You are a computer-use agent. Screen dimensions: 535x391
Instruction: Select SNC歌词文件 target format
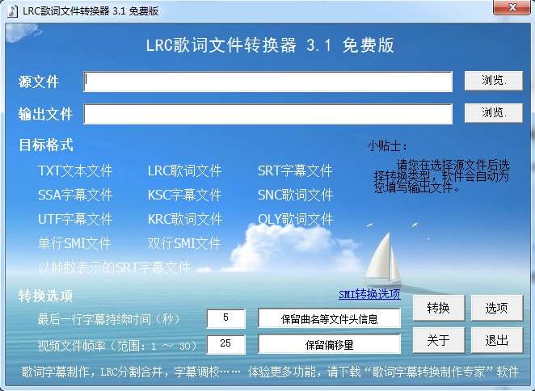(295, 195)
